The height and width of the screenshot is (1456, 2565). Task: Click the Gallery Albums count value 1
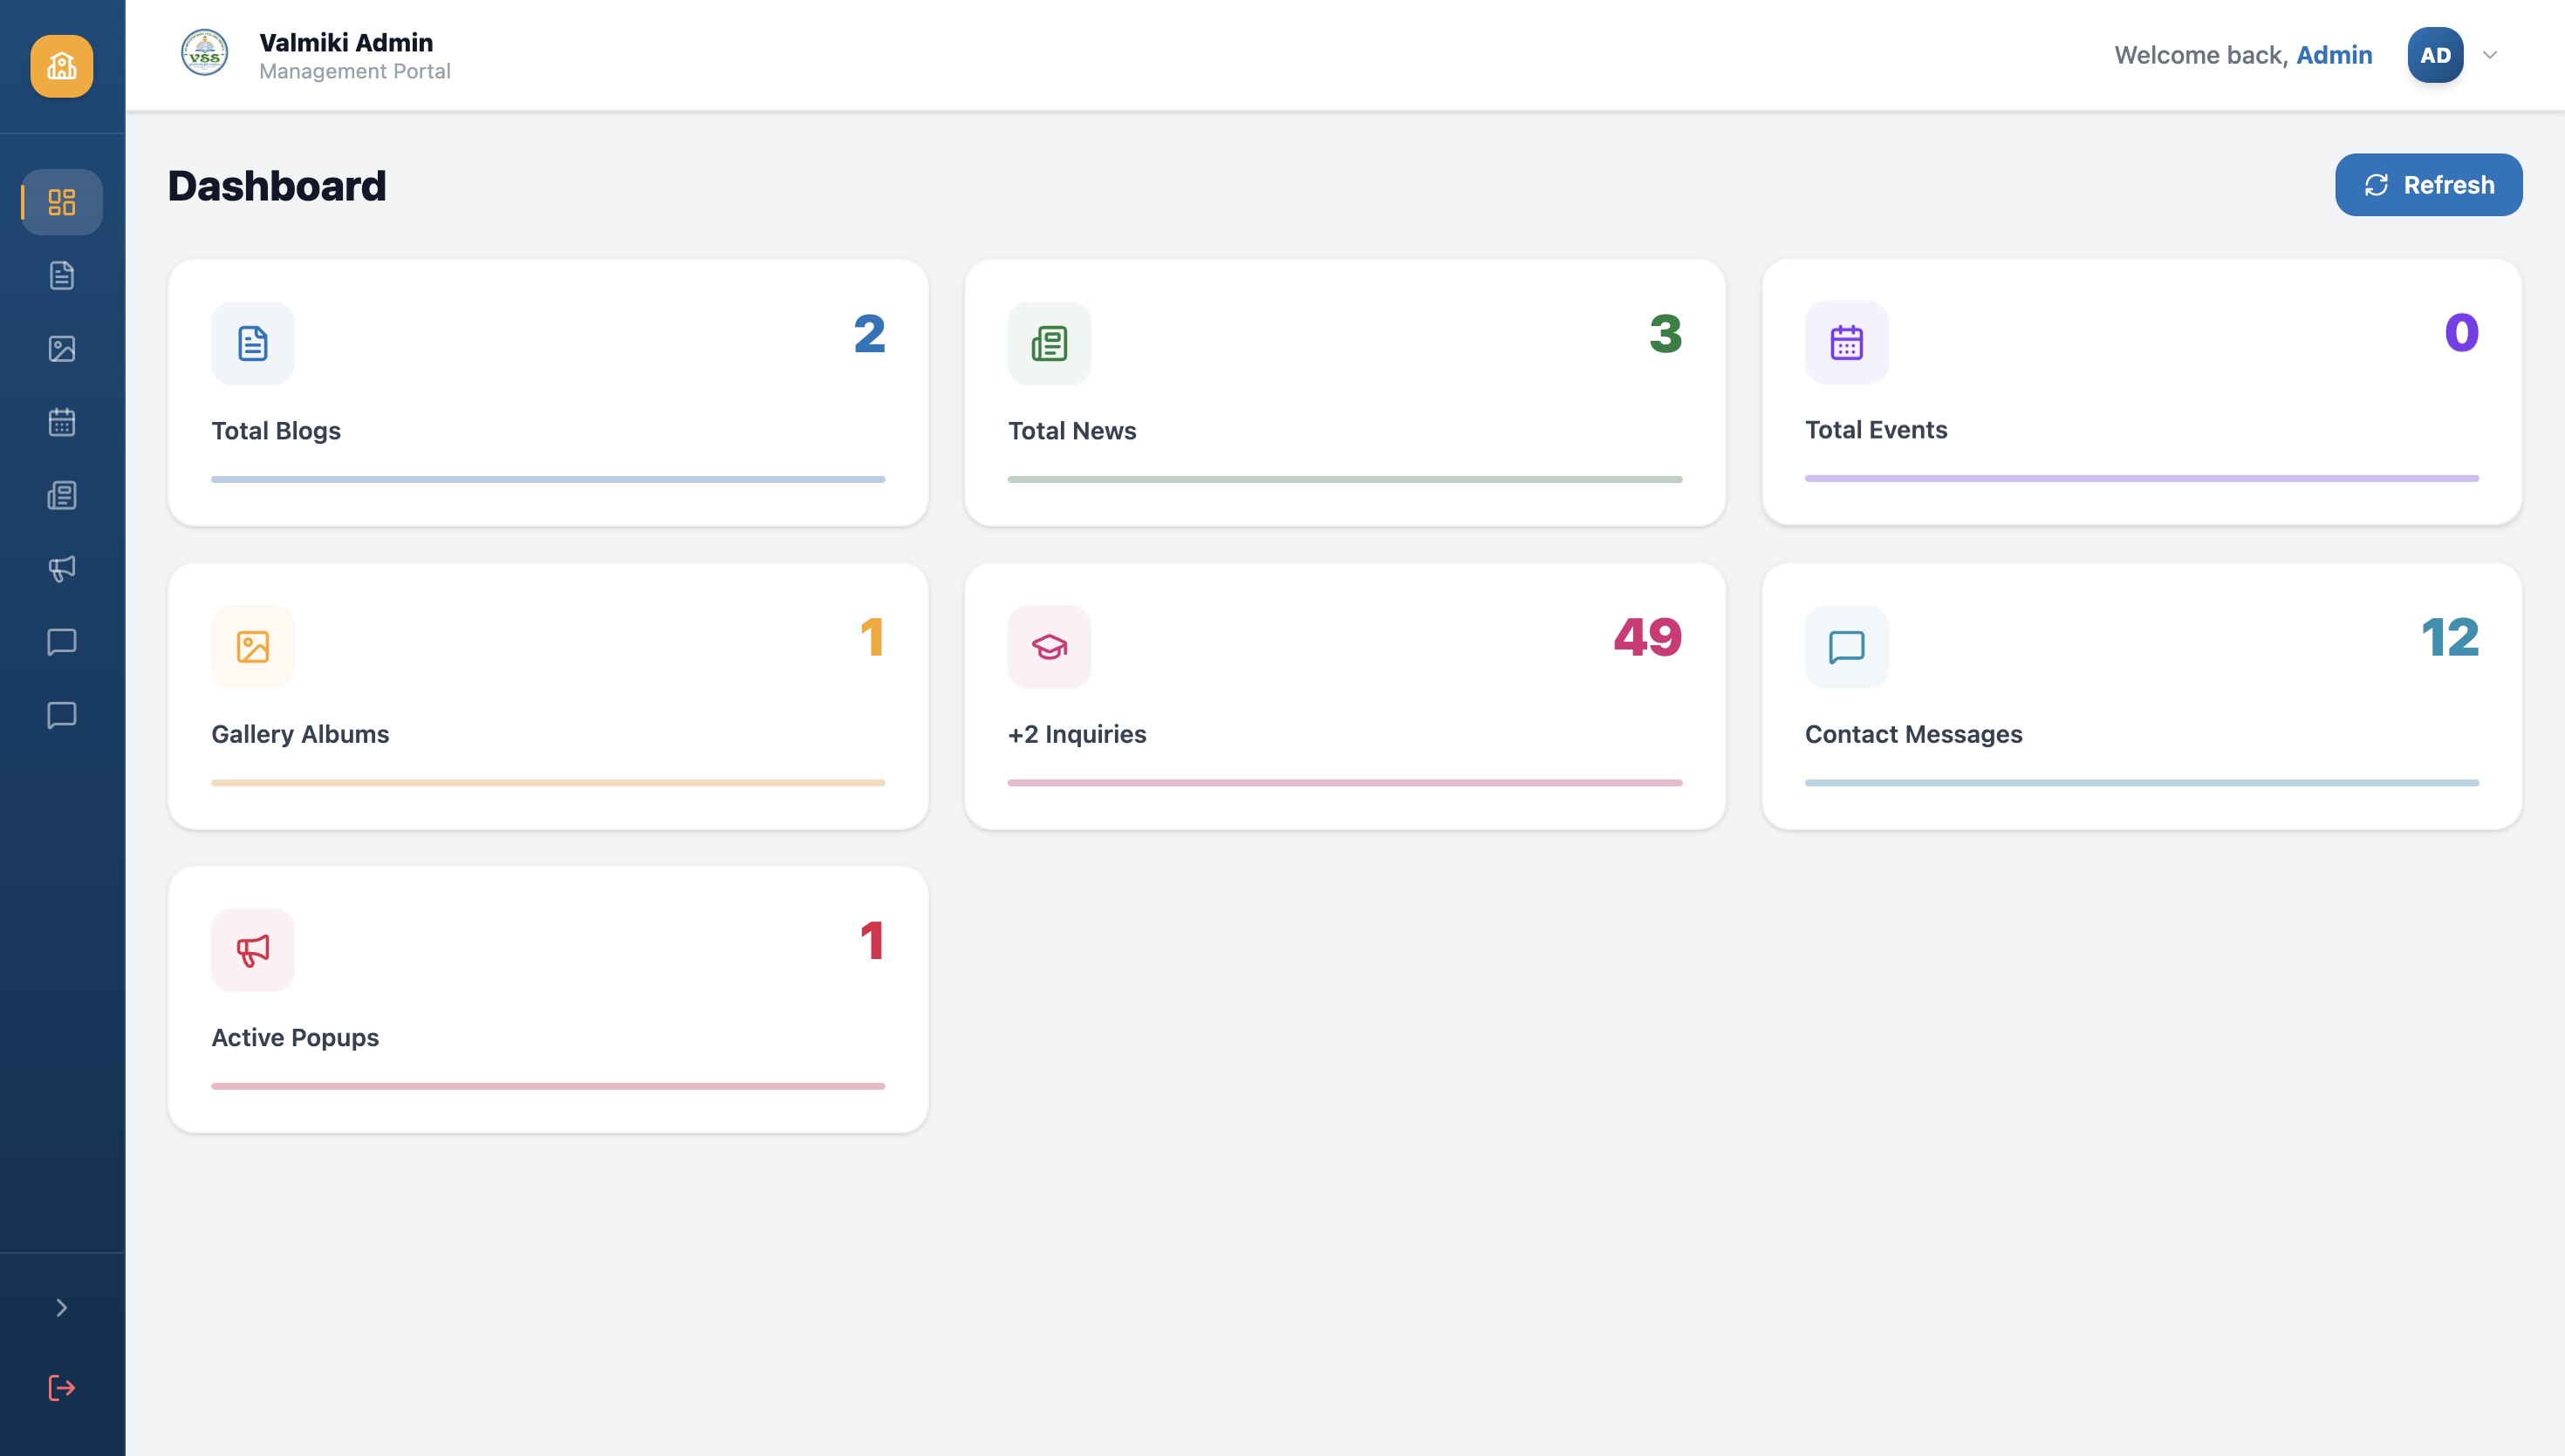[x=872, y=637]
